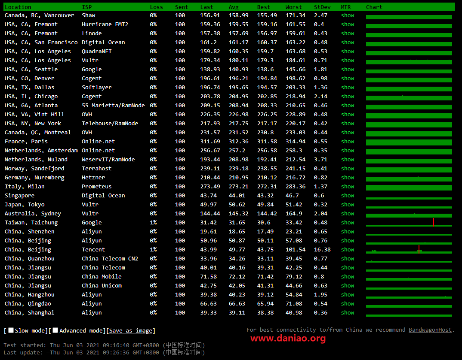Show MTR for Milan Prometeus

click(x=348, y=187)
